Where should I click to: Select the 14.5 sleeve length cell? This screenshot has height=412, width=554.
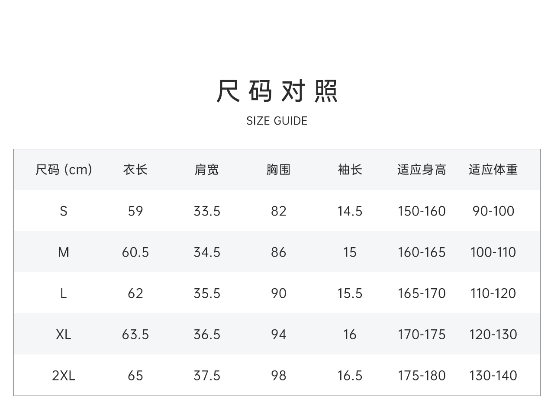[350, 211]
